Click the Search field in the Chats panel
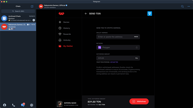 click(x=18, y=11)
